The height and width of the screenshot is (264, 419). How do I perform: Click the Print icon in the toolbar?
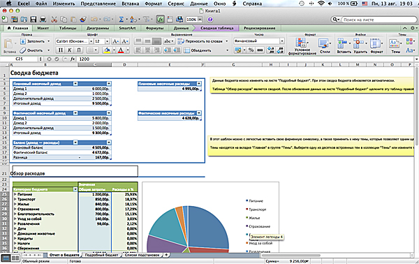tap(43, 20)
